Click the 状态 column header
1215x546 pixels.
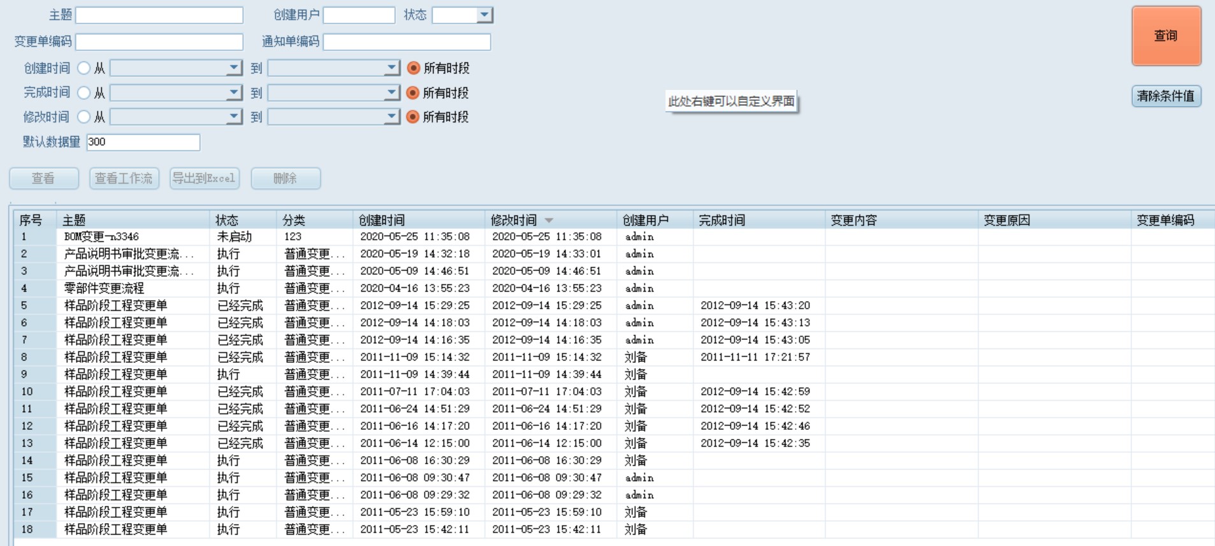(227, 221)
